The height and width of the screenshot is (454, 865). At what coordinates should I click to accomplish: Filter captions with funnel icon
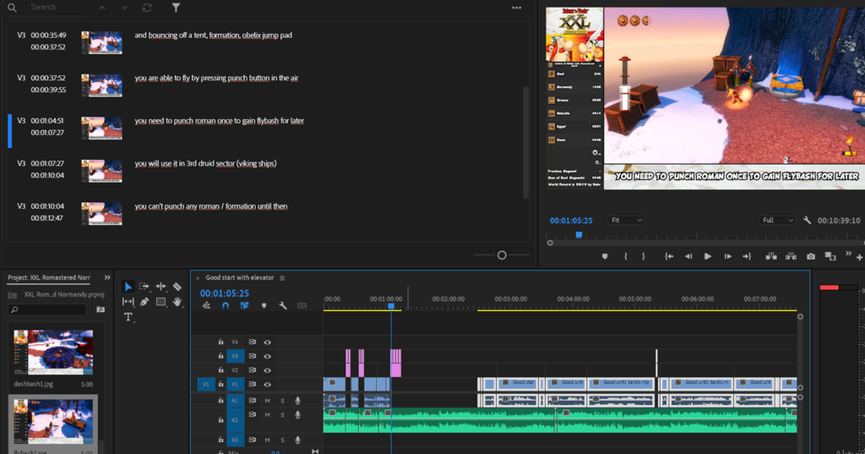point(176,8)
